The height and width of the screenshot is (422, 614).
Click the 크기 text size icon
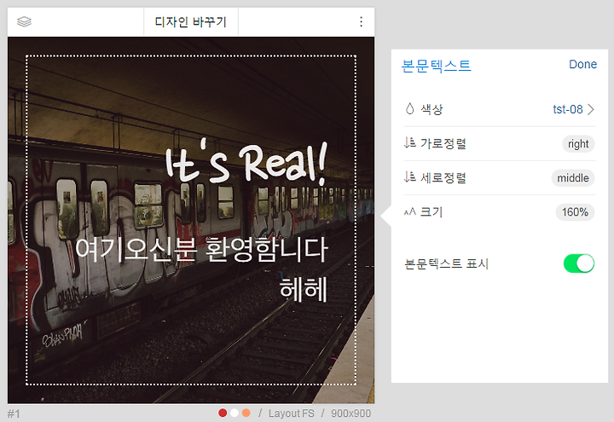409,211
